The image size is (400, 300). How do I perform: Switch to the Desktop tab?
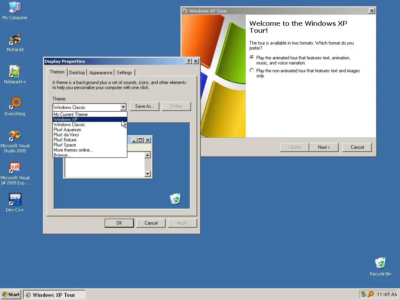click(x=77, y=72)
